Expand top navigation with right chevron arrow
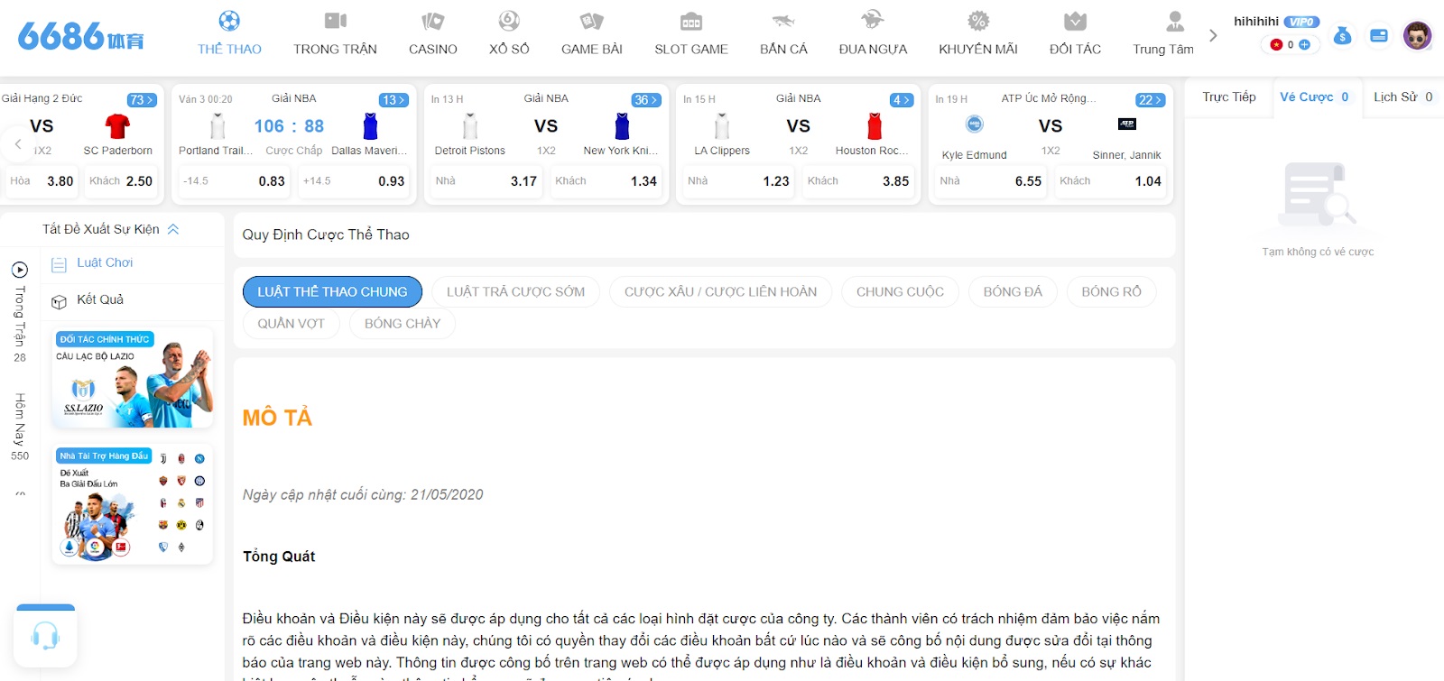Image resolution: width=1444 pixels, height=681 pixels. pyautogui.click(x=1213, y=36)
